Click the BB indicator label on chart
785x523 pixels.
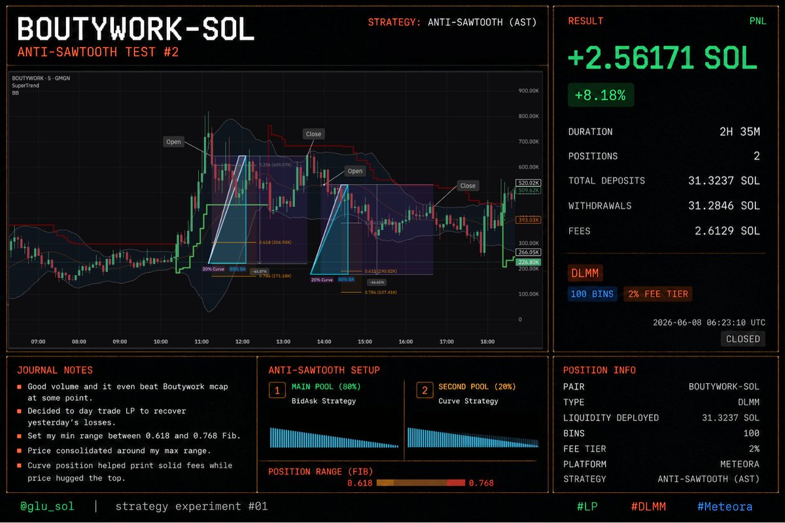[x=15, y=93]
